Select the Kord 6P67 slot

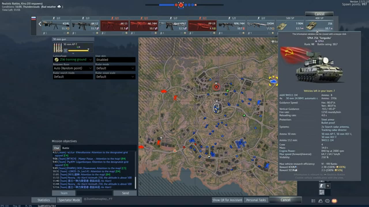click(173, 25)
